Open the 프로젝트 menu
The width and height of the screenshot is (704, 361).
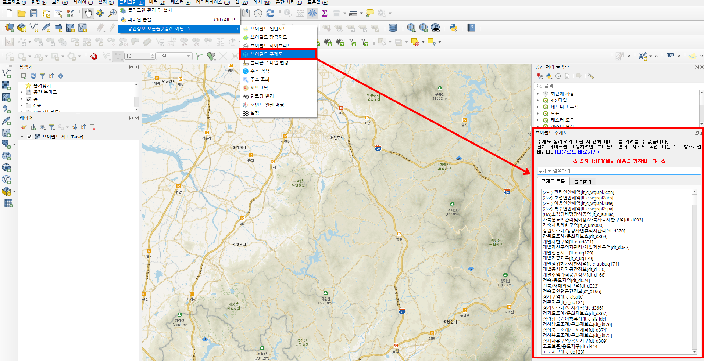[14, 3]
